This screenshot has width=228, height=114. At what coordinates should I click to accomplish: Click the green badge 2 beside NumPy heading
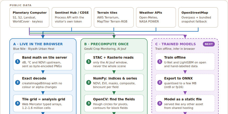(x=89, y=82)
